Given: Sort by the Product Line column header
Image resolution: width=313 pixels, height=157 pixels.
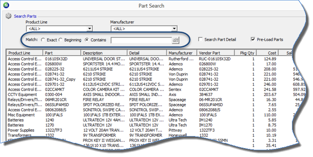Looking at the screenshot, I should [24, 53].
